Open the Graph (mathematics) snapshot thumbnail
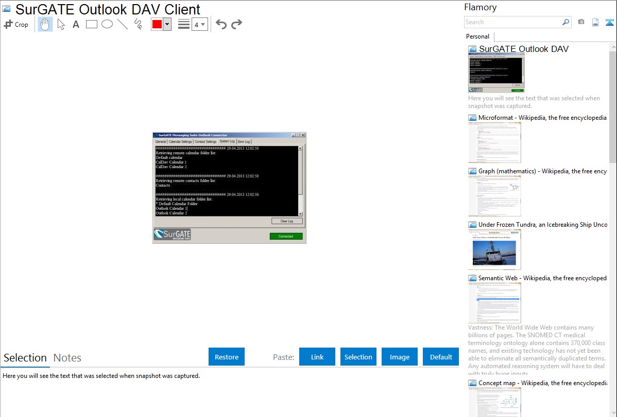 click(x=494, y=196)
